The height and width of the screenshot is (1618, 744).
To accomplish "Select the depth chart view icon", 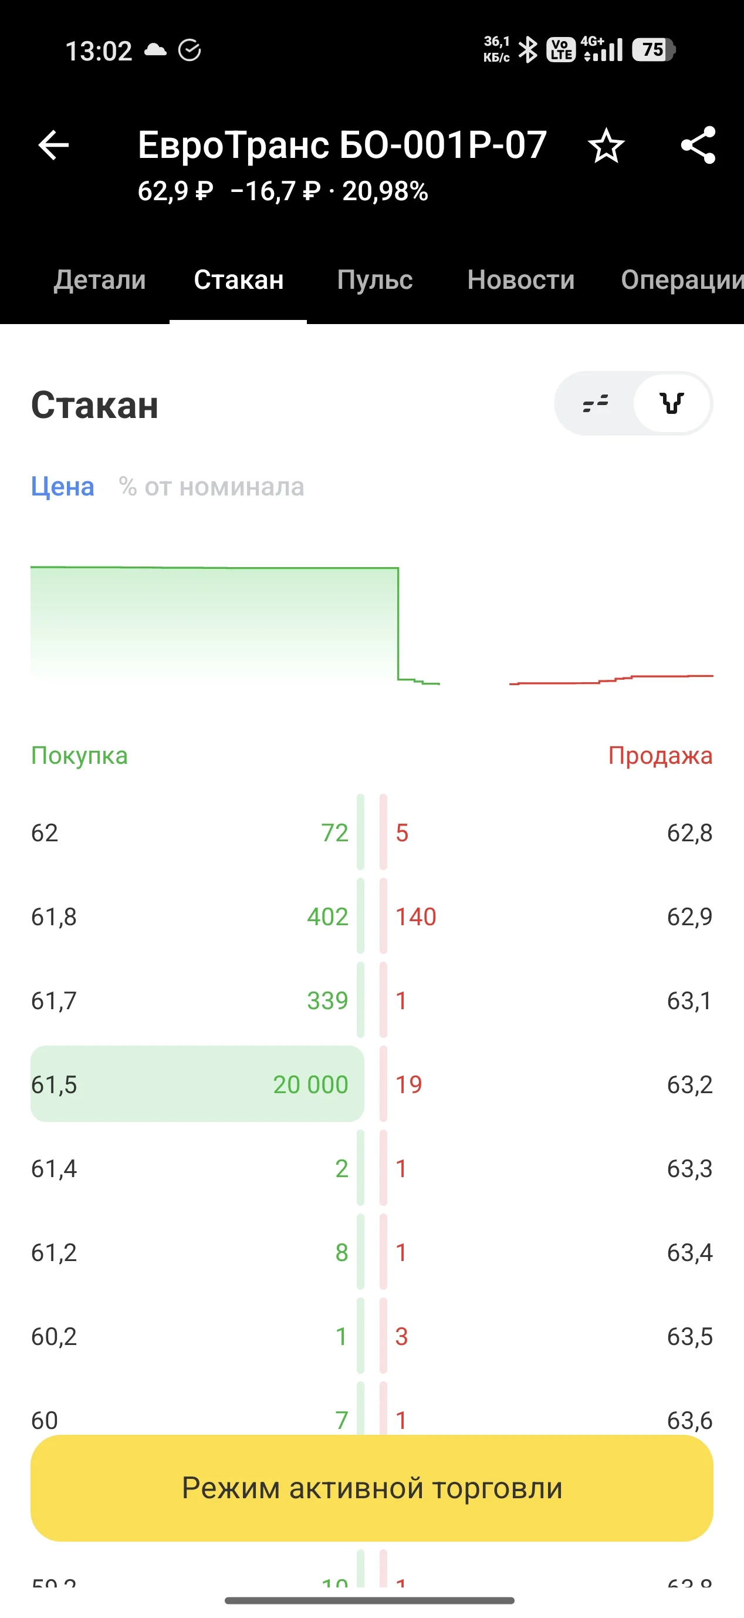I will coord(672,403).
